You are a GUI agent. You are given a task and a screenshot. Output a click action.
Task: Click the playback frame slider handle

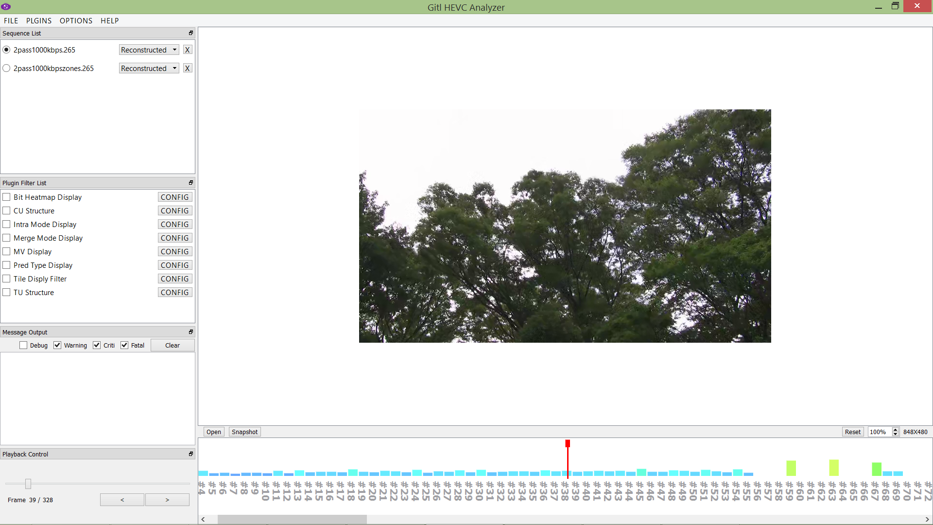28,484
